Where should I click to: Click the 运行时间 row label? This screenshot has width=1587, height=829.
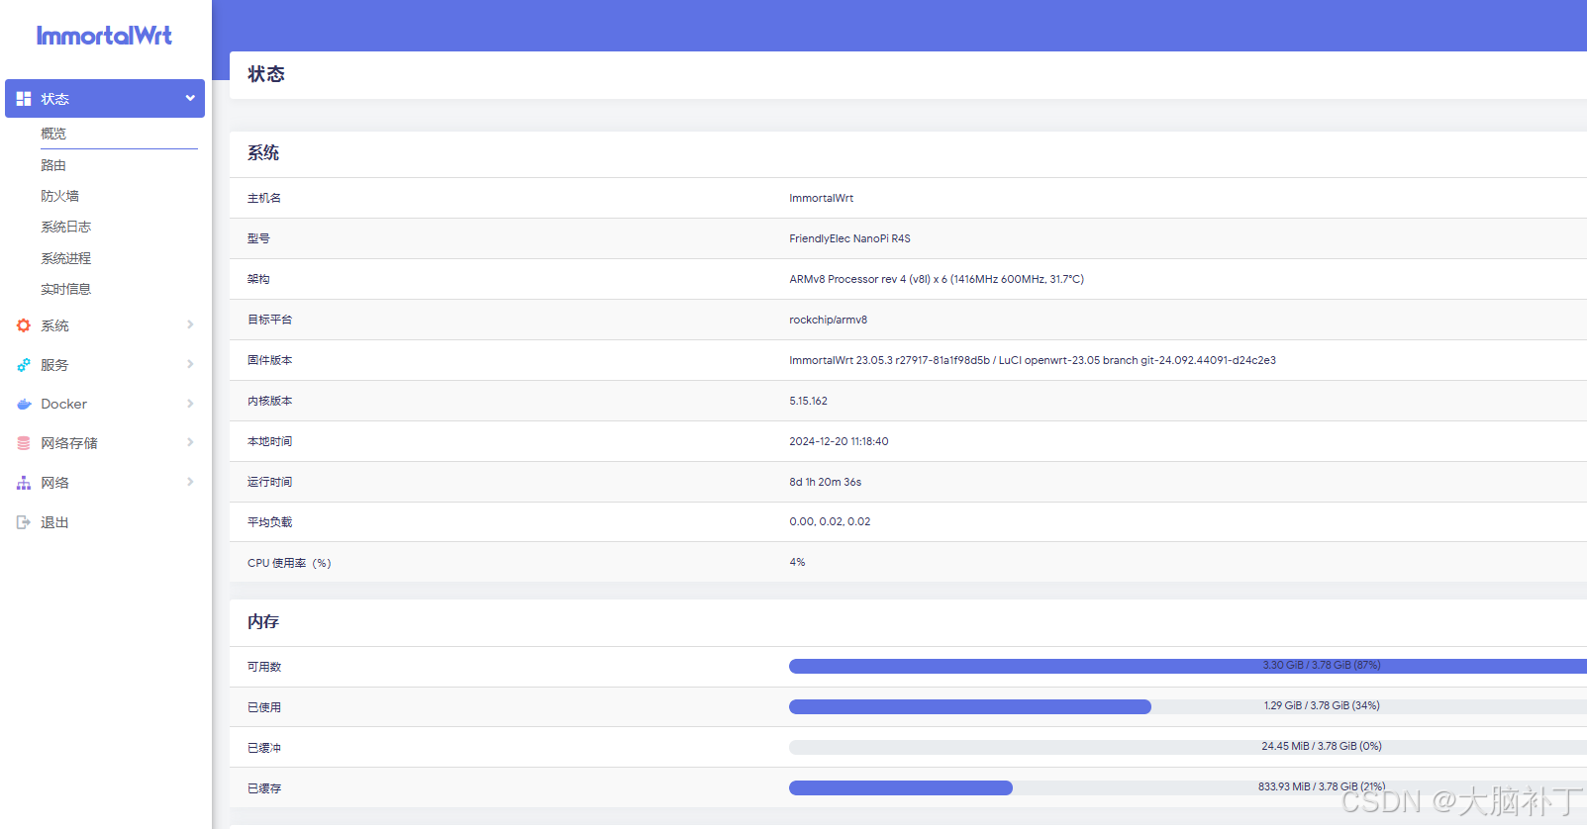[269, 482]
